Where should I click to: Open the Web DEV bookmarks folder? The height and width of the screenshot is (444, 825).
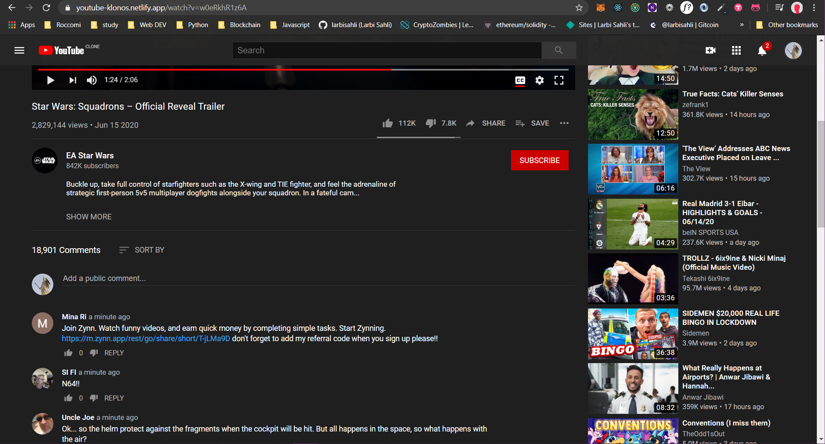click(x=147, y=25)
